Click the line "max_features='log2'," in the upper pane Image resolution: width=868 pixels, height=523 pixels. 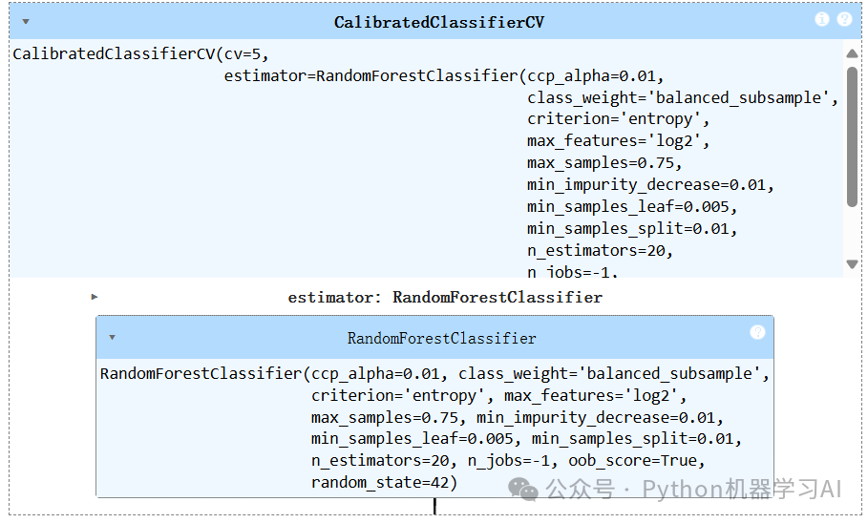619,141
